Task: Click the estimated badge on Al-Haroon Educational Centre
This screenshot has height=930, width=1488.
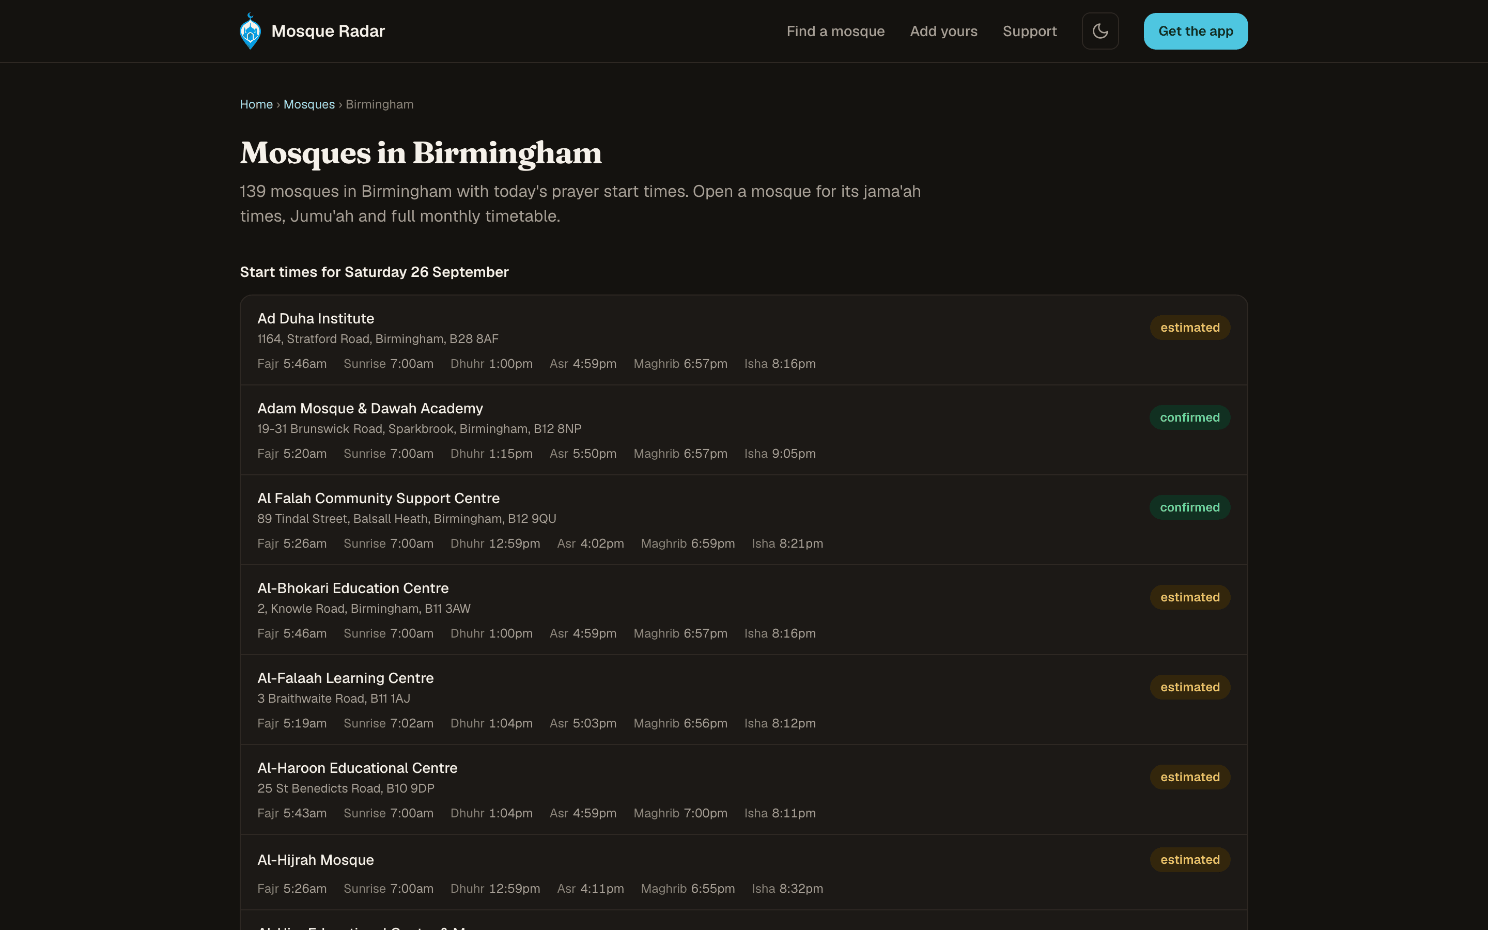Action: (1190, 777)
